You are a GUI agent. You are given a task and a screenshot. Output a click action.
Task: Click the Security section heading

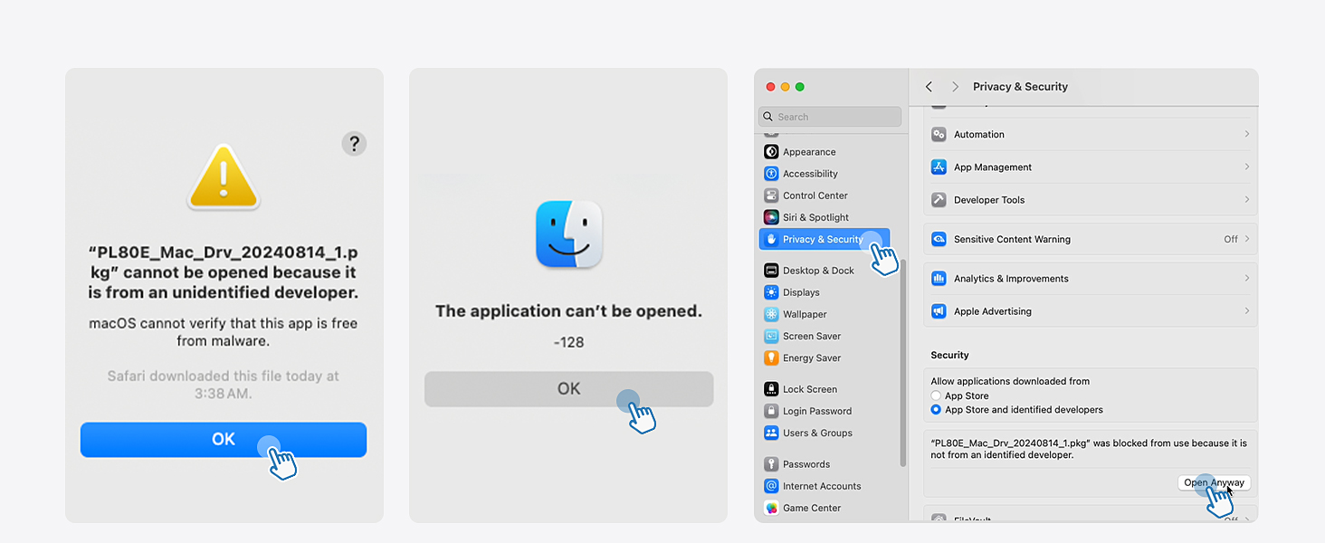[x=949, y=355]
